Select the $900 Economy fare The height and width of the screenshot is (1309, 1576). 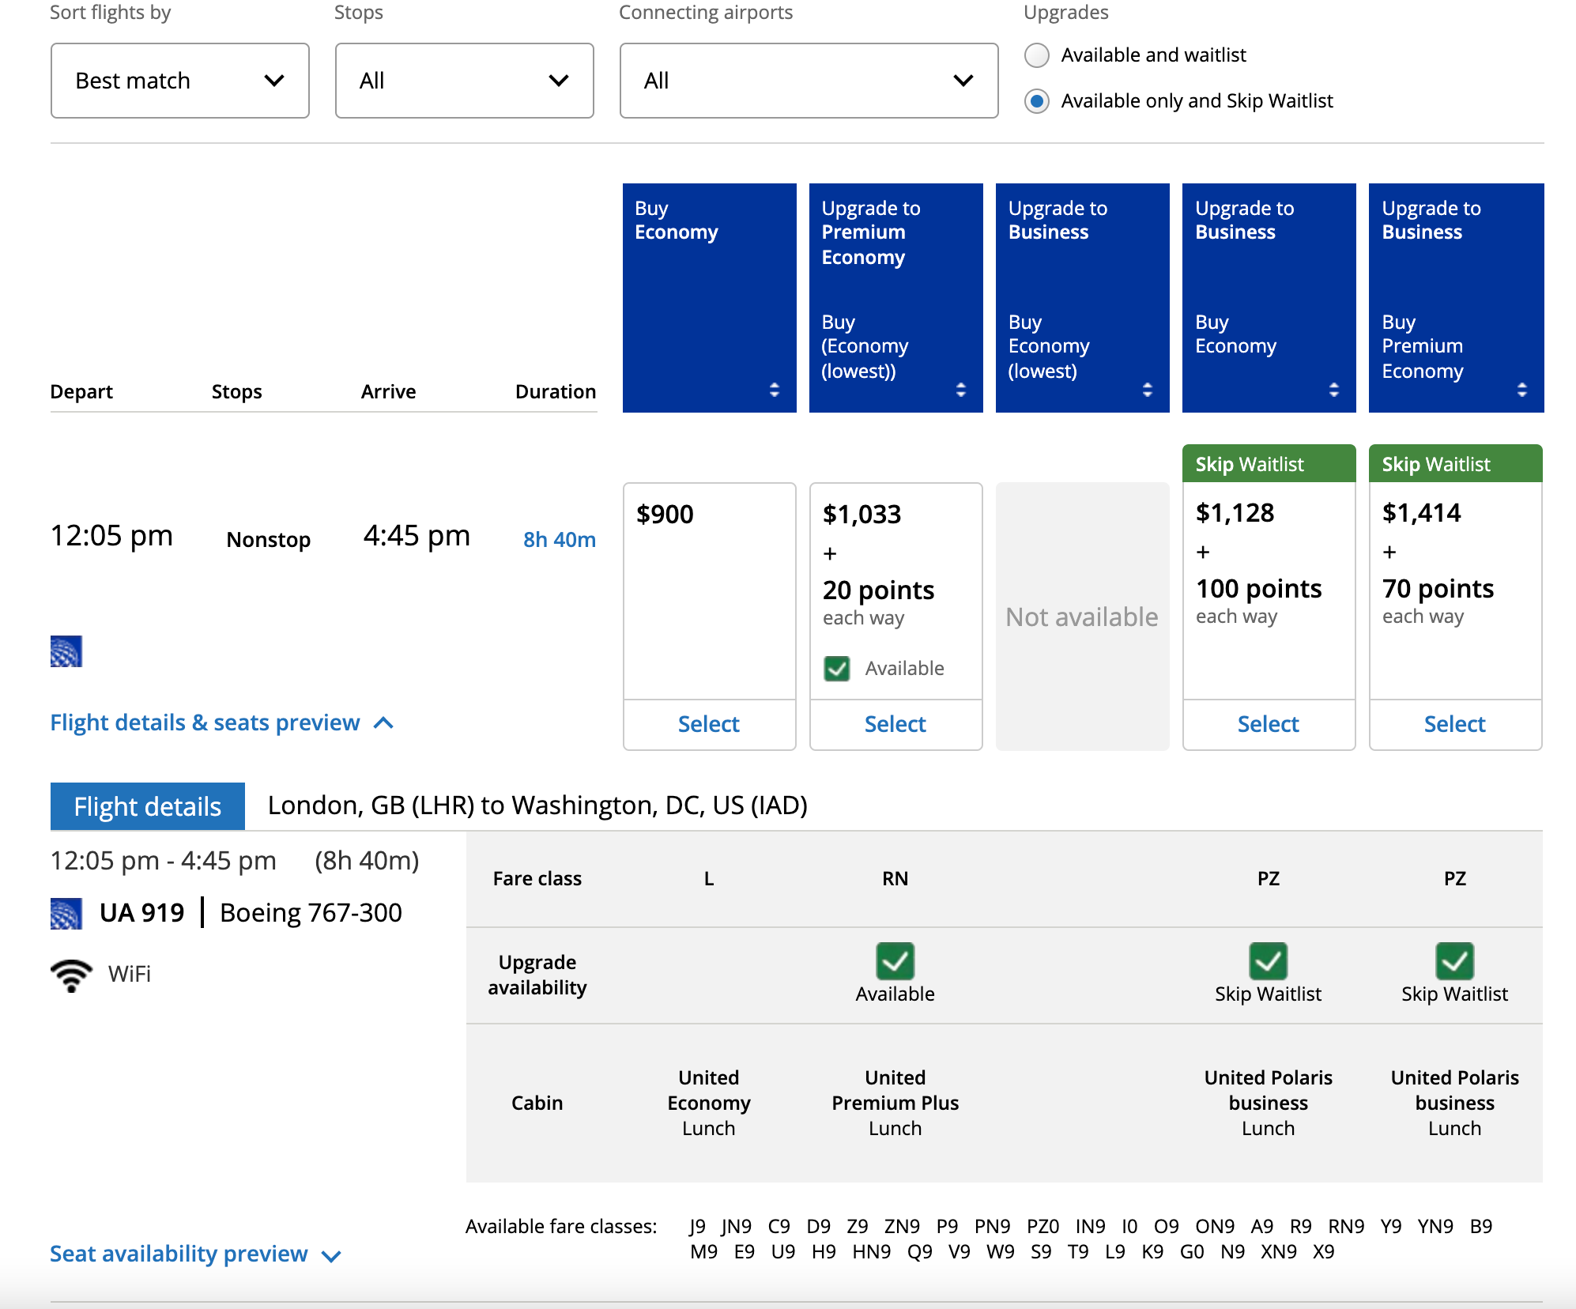(x=708, y=723)
